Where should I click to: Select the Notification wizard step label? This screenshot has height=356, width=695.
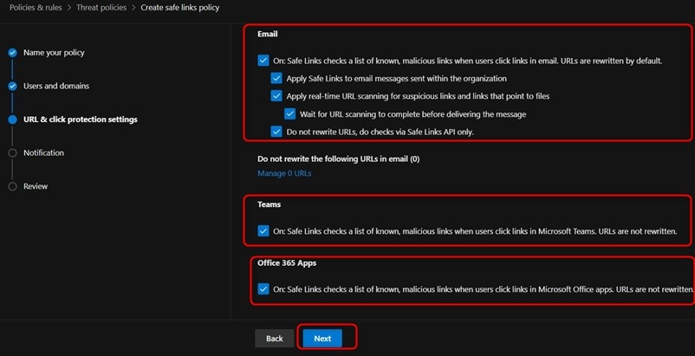(43, 152)
